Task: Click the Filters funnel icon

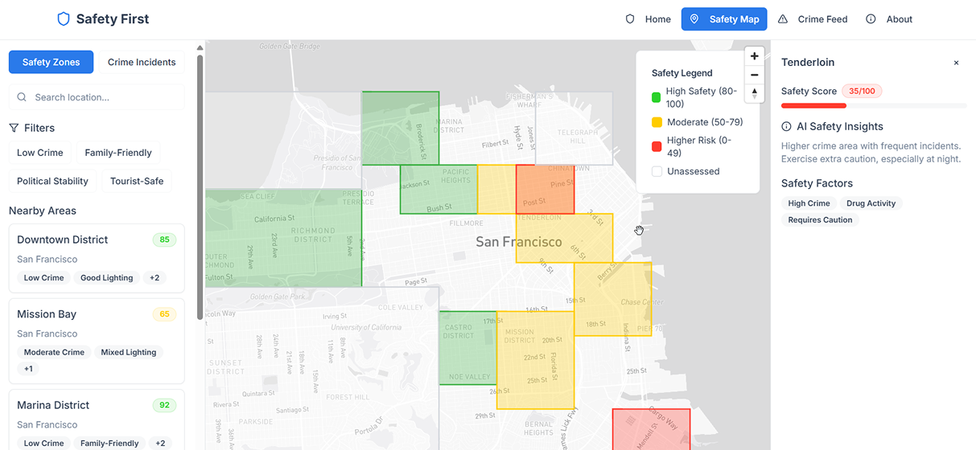Action: [x=14, y=128]
